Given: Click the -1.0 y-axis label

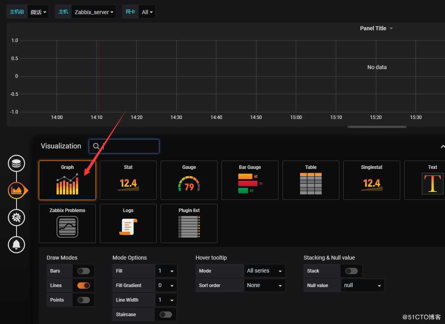Looking at the screenshot, I should coord(14,112).
